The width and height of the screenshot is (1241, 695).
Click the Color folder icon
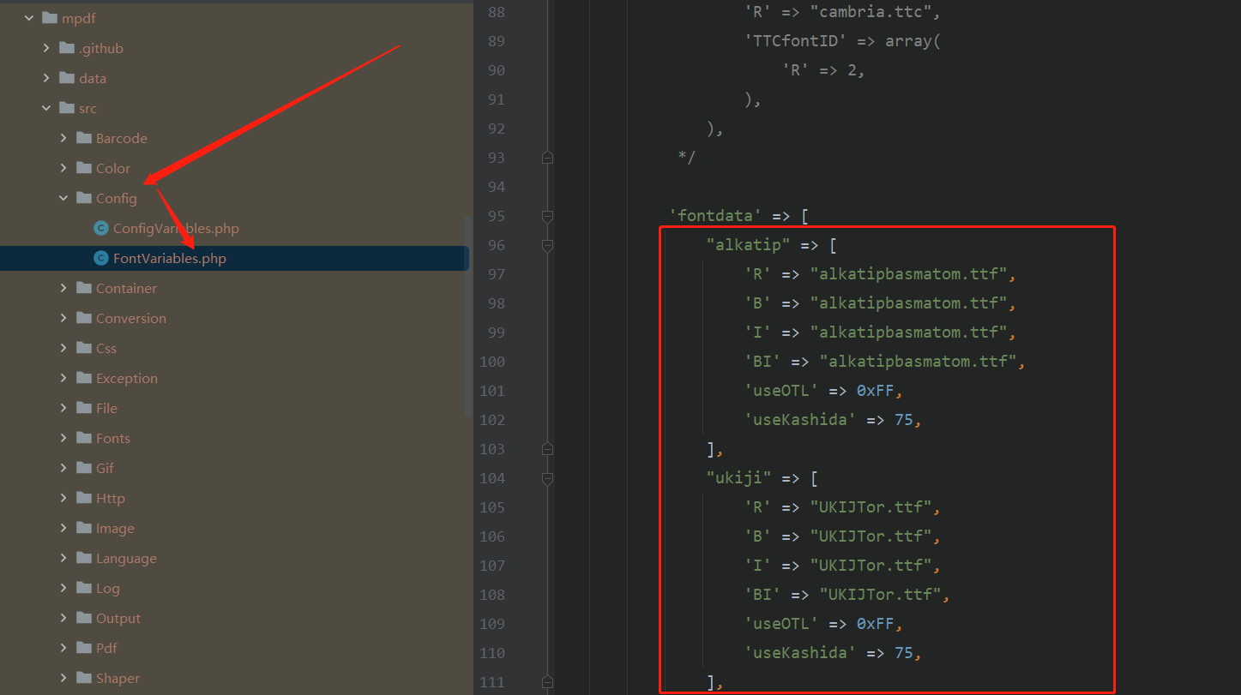(83, 168)
